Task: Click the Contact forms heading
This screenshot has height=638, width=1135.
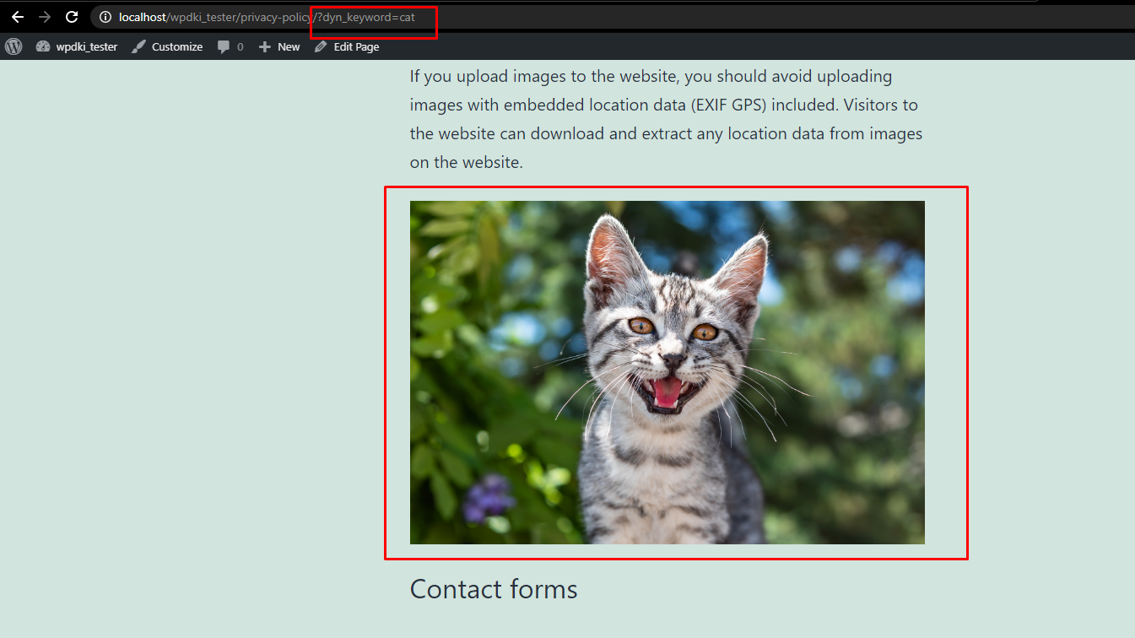Action: click(x=494, y=589)
